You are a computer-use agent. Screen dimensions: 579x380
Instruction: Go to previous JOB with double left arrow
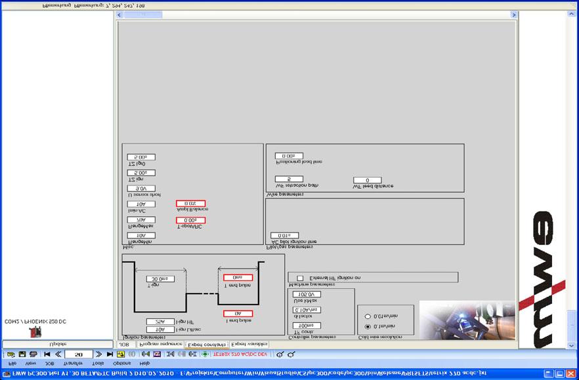click(x=58, y=354)
